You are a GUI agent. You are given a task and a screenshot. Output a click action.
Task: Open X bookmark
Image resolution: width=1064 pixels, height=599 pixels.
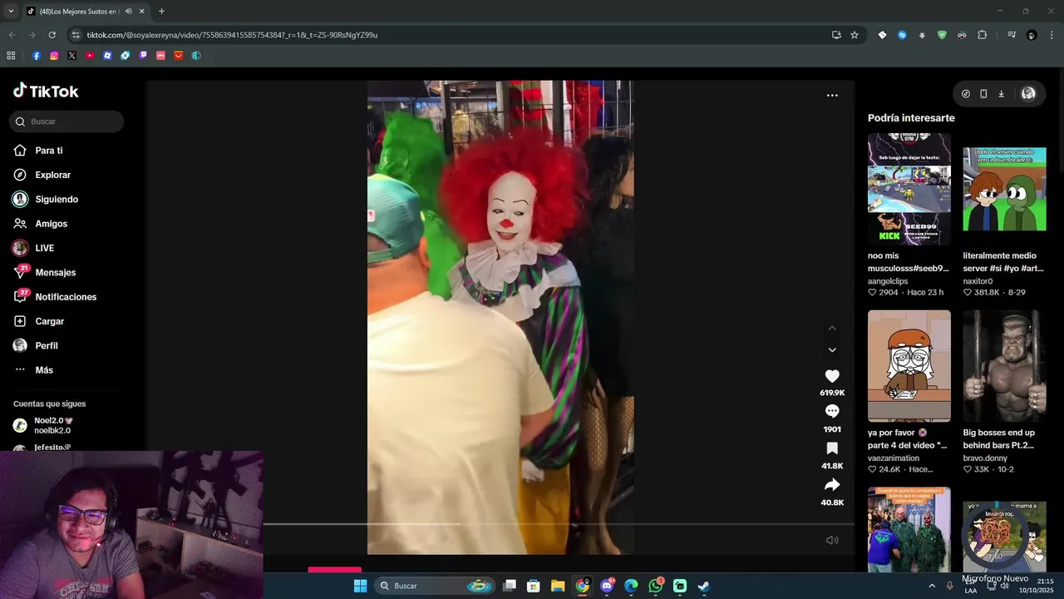pos(71,56)
